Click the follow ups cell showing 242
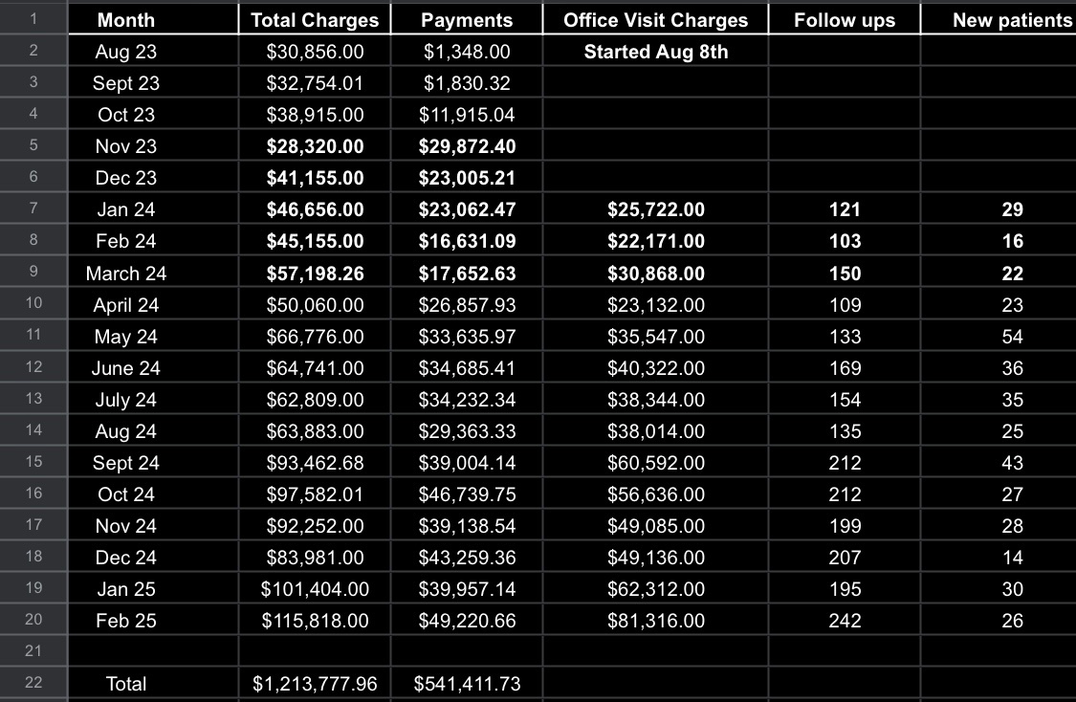Viewport: 1076px width, 702px height. click(845, 621)
